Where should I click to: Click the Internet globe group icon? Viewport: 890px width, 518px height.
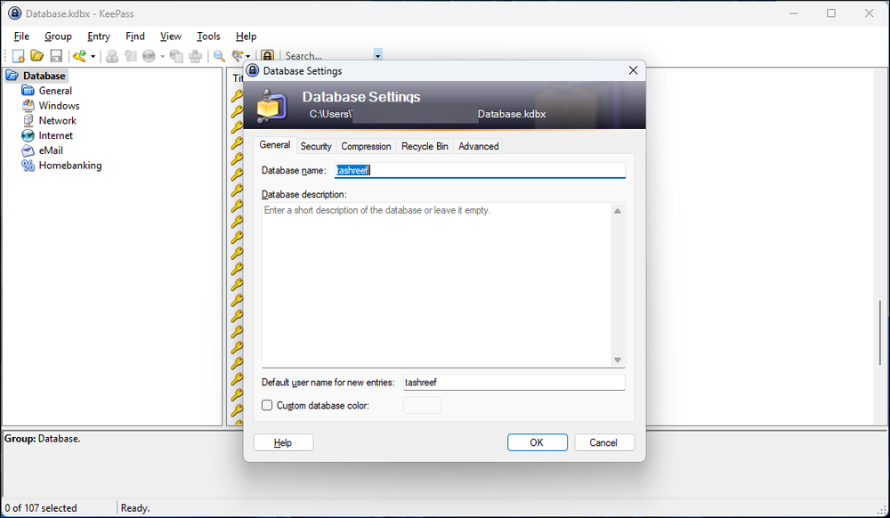click(x=28, y=135)
